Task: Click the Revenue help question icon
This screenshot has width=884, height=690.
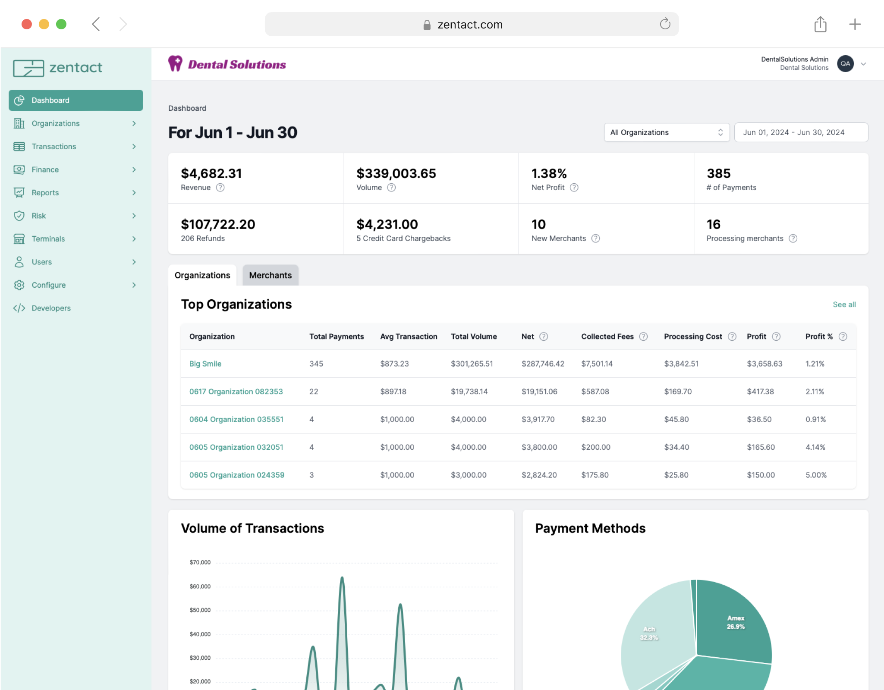Action: click(220, 188)
